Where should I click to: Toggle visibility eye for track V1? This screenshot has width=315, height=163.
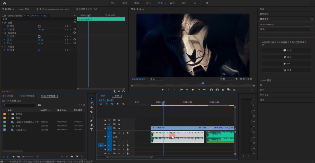119,128
